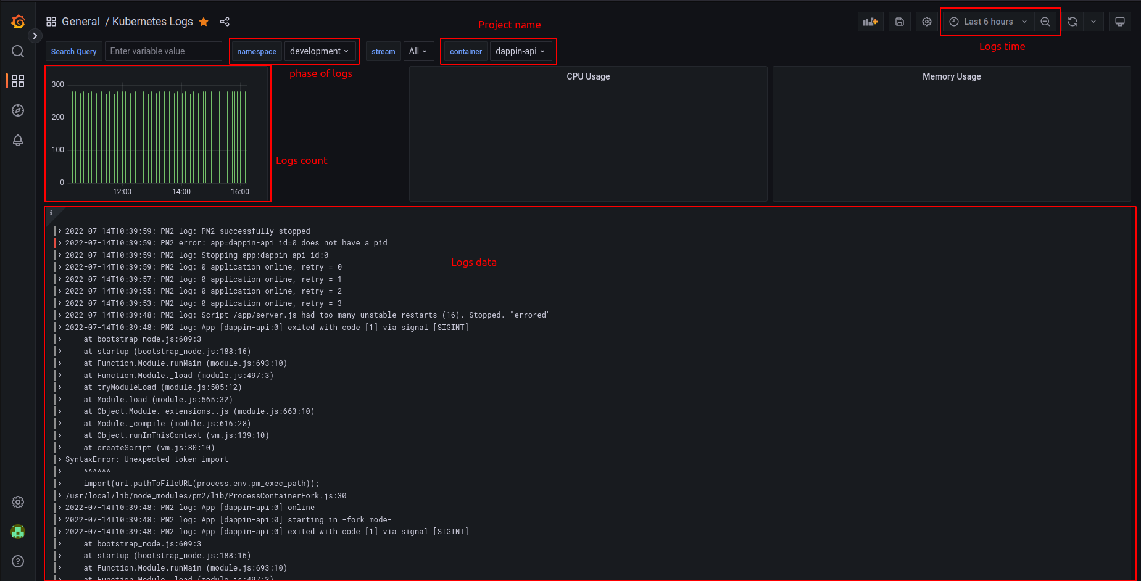Zoom out the time range
The width and height of the screenshot is (1141, 581).
pyautogui.click(x=1045, y=22)
